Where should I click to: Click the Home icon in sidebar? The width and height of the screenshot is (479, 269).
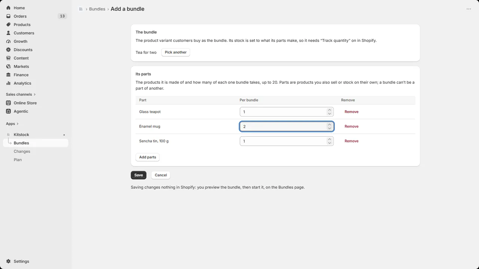8,8
